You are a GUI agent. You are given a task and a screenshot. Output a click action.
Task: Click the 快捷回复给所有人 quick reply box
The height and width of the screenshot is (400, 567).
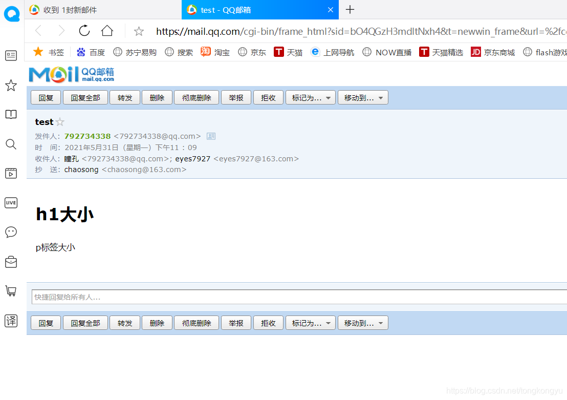pyautogui.click(x=299, y=297)
